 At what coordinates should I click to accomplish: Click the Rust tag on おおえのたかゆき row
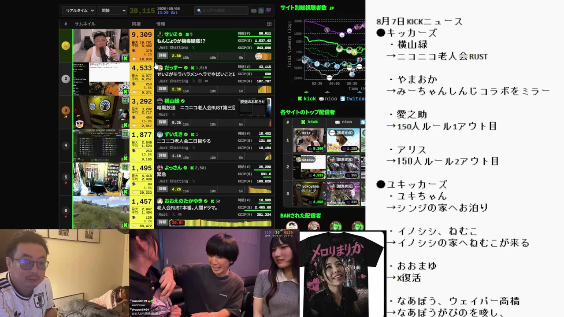point(163,214)
